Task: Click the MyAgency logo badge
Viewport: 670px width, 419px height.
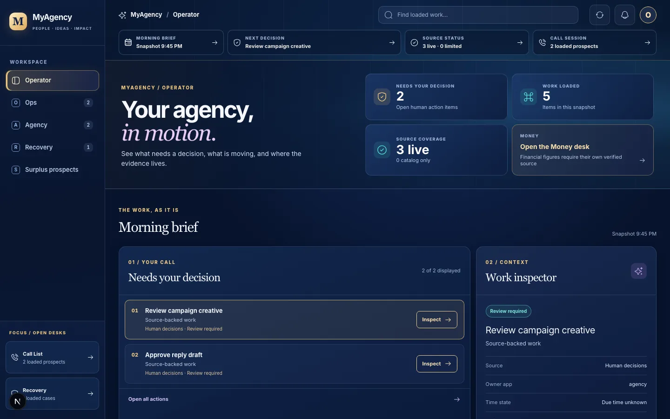Action: tap(18, 21)
